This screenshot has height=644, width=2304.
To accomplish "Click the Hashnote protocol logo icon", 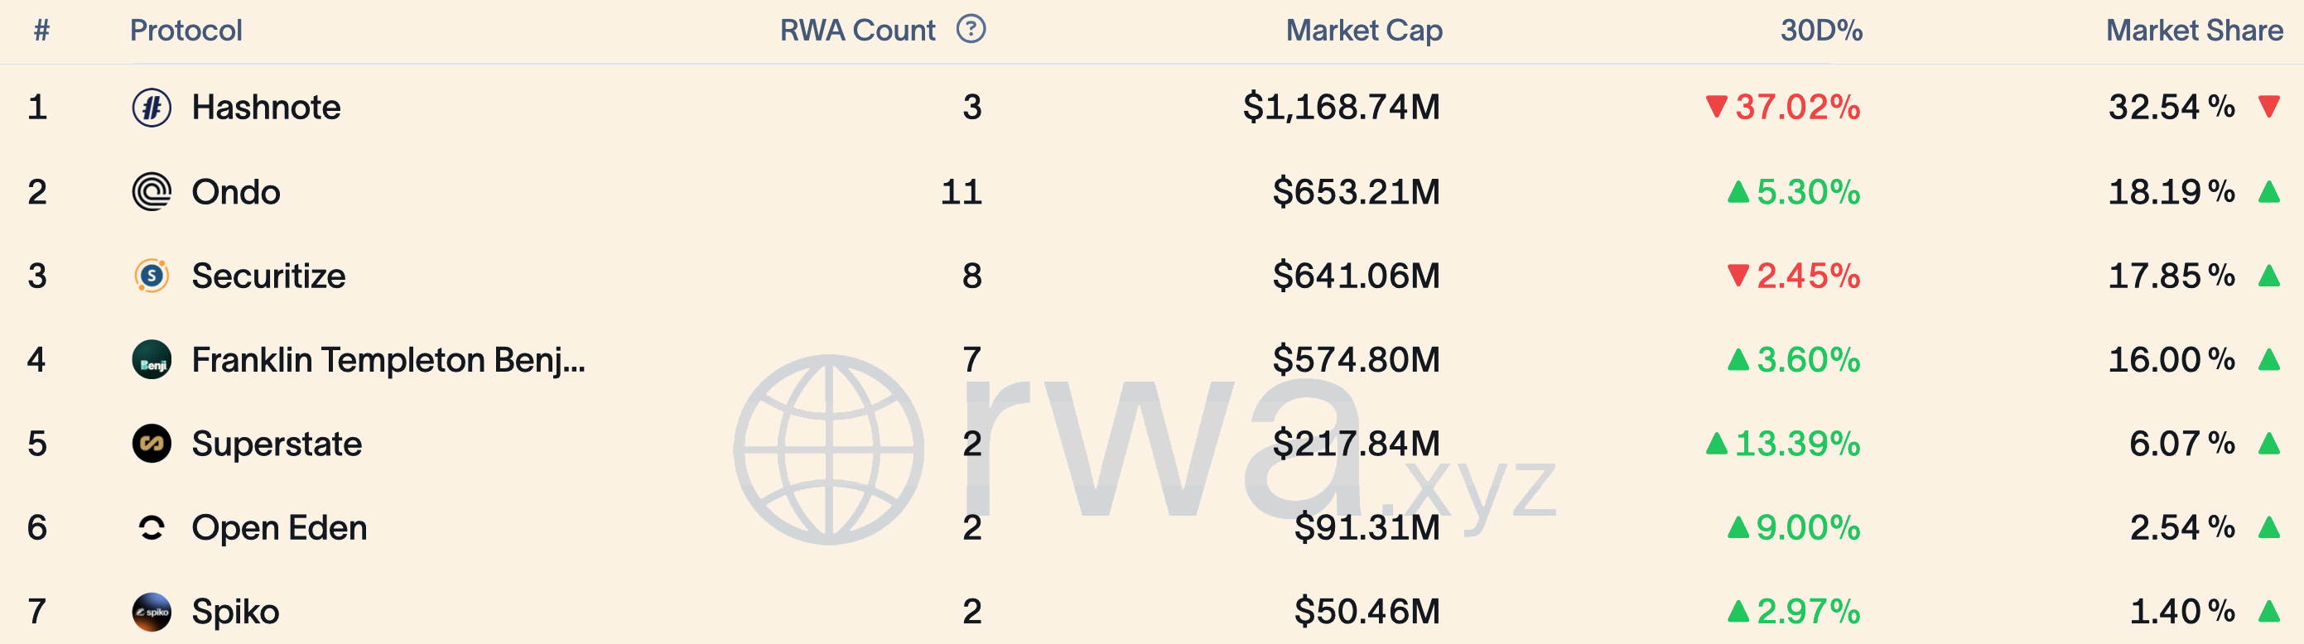I will click(x=152, y=108).
